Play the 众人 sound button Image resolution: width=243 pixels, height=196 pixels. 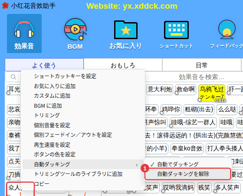tap(14, 189)
